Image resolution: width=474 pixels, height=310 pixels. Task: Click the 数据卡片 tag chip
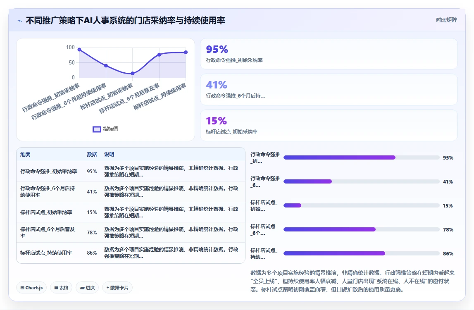[x=117, y=288]
